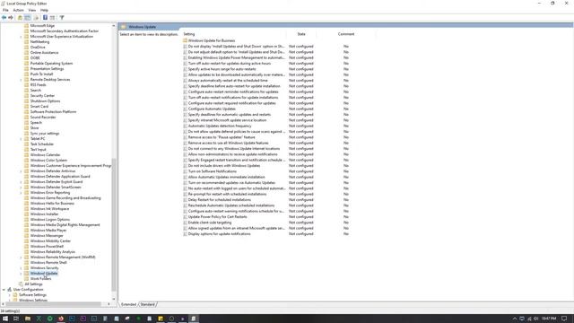Select Enable client-side targeting policy
The height and width of the screenshot is (323, 574).
click(209, 223)
